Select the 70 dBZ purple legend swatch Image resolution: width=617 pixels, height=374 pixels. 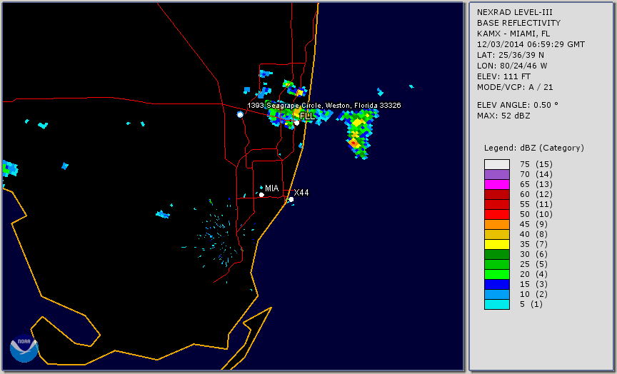[497, 174]
